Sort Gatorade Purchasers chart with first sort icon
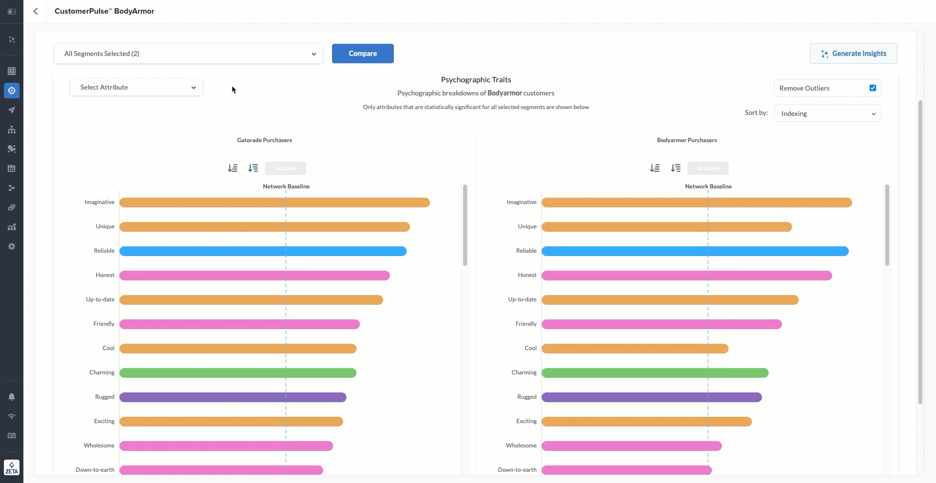Image resolution: width=936 pixels, height=483 pixels. click(233, 168)
